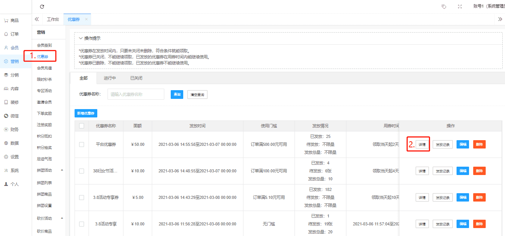Open 设置 in left sidebar
Viewport: 505px width, 236px height.
(11, 157)
